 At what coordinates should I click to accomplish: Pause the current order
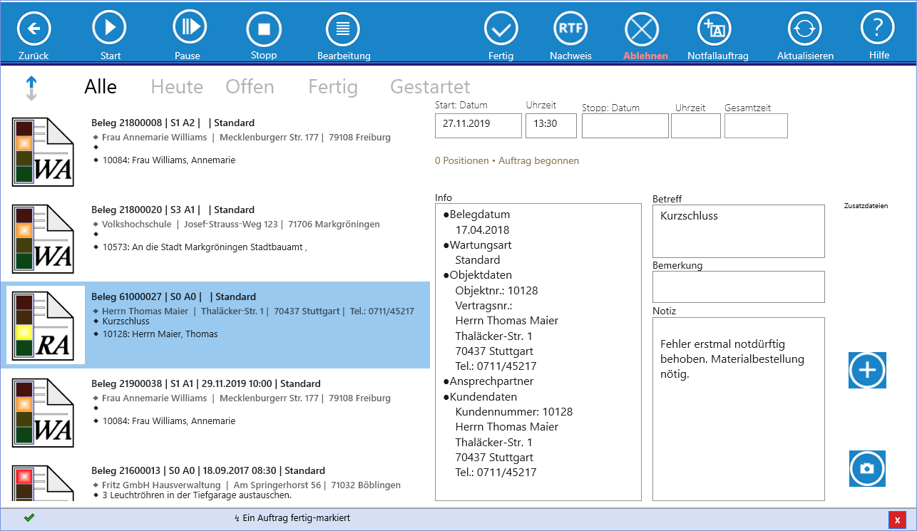pos(188,28)
